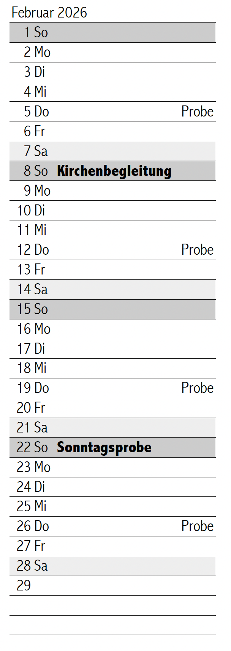Open the Sonntagsprobe event on 22 So

pyautogui.click(x=104, y=447)
